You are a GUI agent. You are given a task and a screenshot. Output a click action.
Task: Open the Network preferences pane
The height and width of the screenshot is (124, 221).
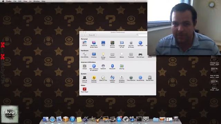pyautogui.click(x=103, y=66)
